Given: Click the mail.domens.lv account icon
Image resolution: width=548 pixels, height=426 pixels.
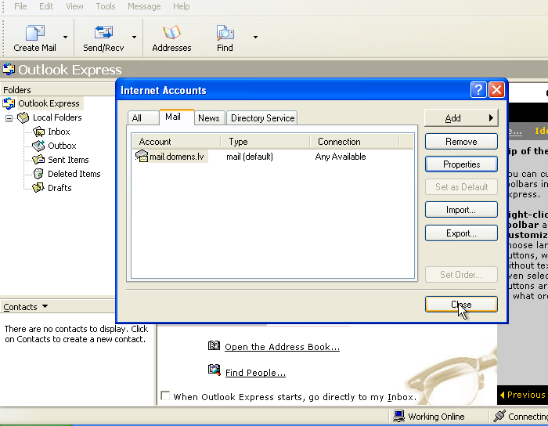Looking at the screenshot, I should tap(142, 156).
